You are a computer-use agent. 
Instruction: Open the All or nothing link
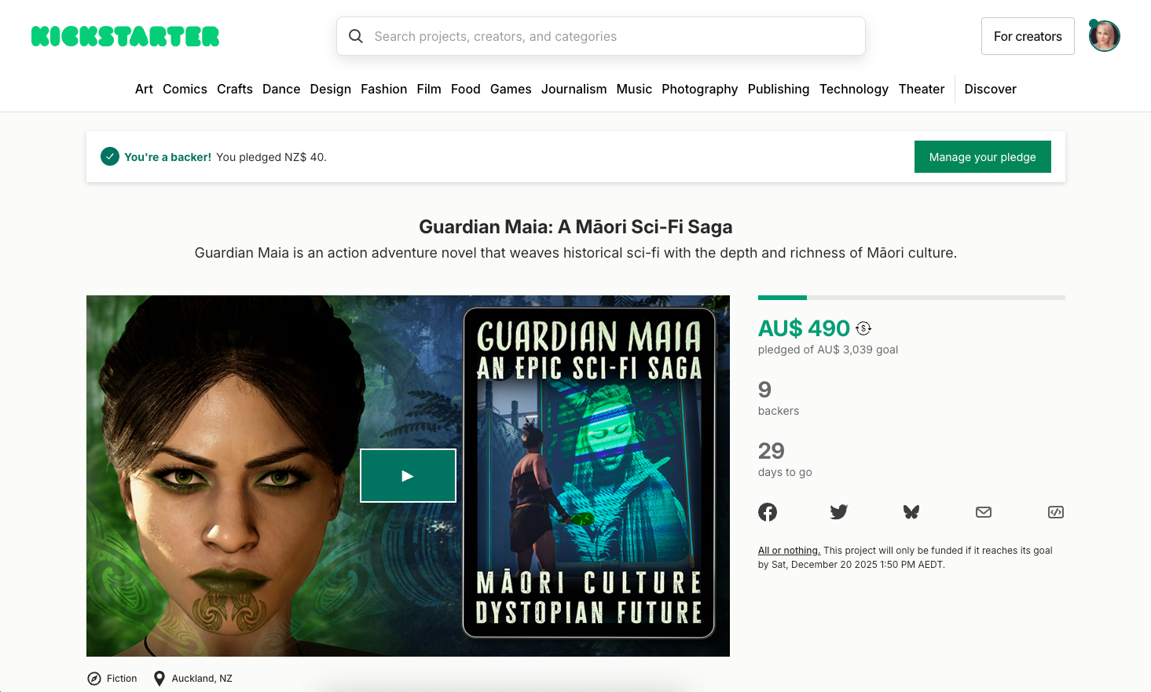click(x=789, y=551)
